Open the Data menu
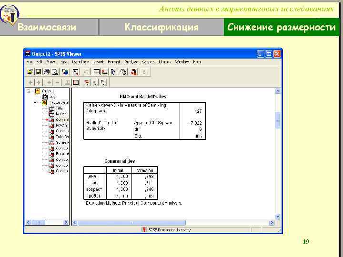The width and height of the screenshot is (343, 257). tap(63, 62)
